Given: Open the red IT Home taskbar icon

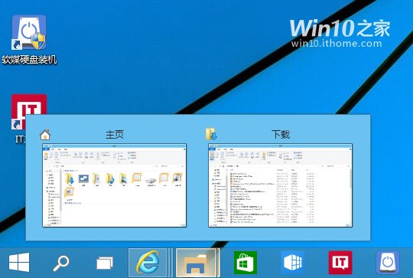Looking at the screenshot, I should (x=340, y=263).
